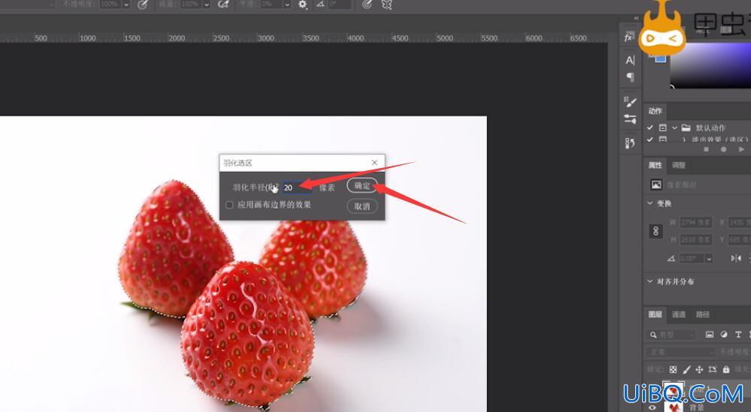Collapse the 变换 section

650,203
